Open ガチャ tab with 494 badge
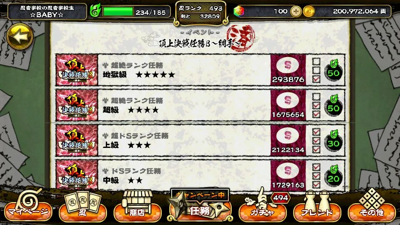400x225 pixels. coord(263,207)
